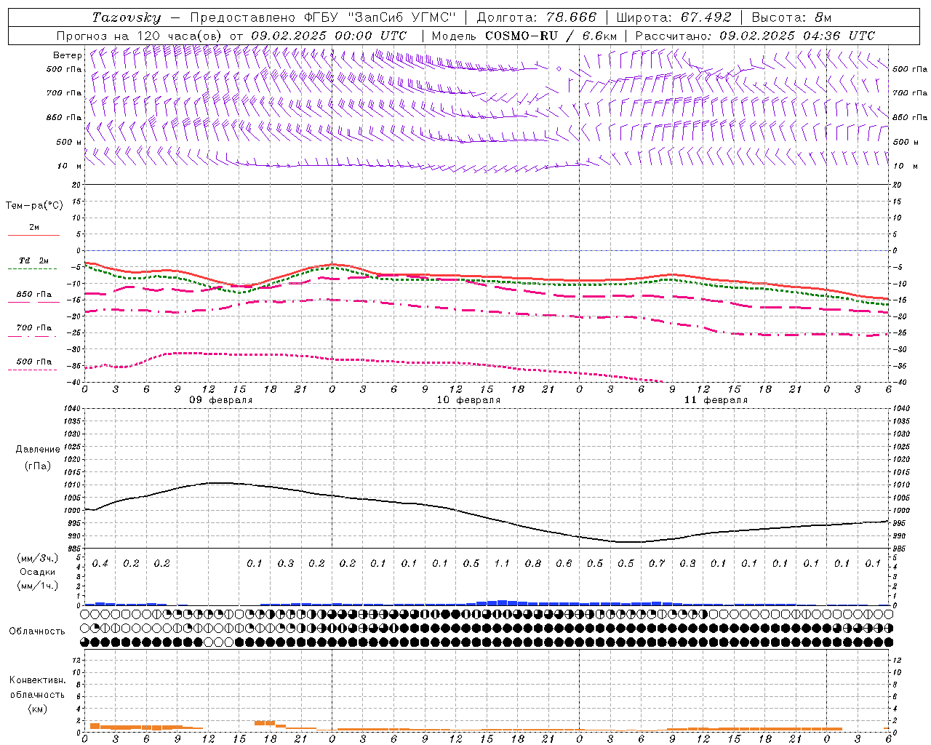Screen dimensions: 931x745
Task: Click the 0.6 precipitation value
Action: pos(564,564)
